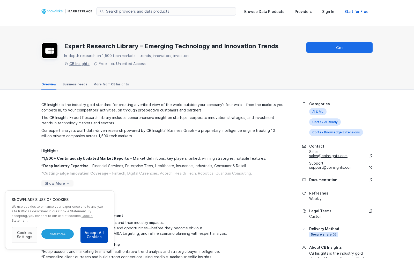Click the Legal Terms document icon

304,211
